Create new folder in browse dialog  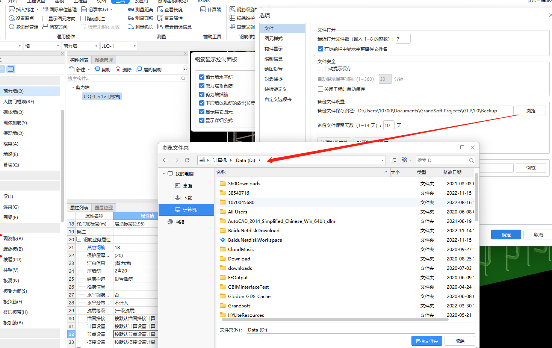393,160
